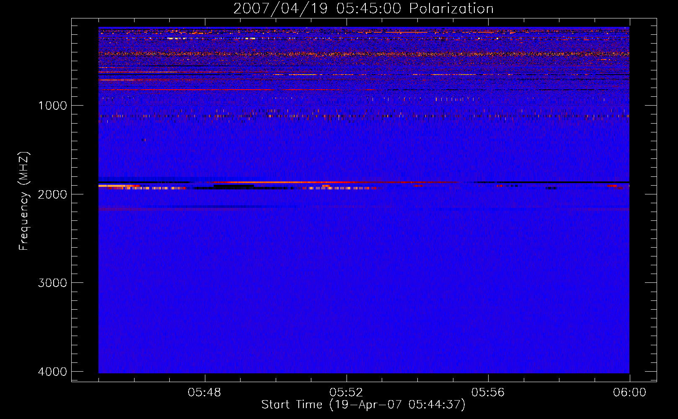
Task: Click the plot title "2007/04/19 05:45:00 Polarization"
Action: click(363, 8)
